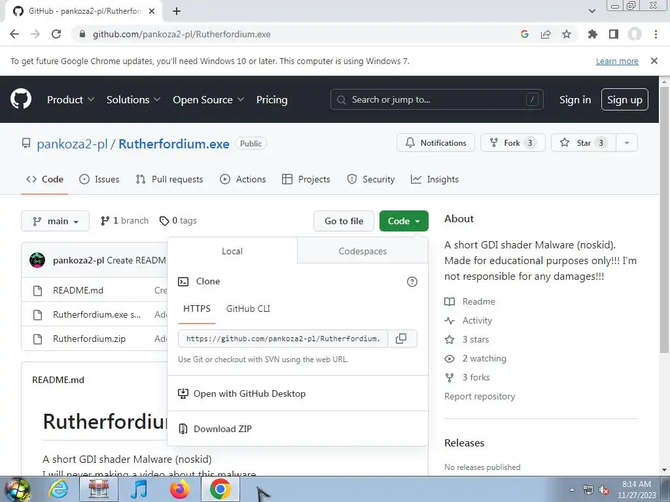This screenshot has height=502, width=670.
Task: Show hidden system tray icons
Action: click(x=572, y=490)
